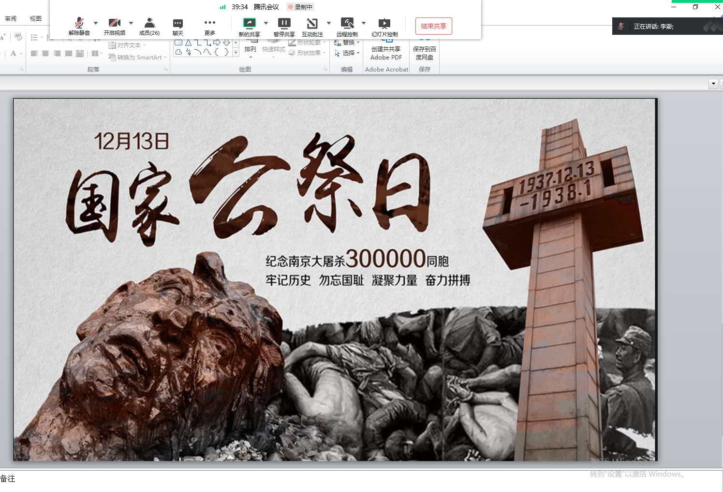Click 替换 replace in editing group
The height and width of the screenshot is (492, 723).
click(347, 43)
